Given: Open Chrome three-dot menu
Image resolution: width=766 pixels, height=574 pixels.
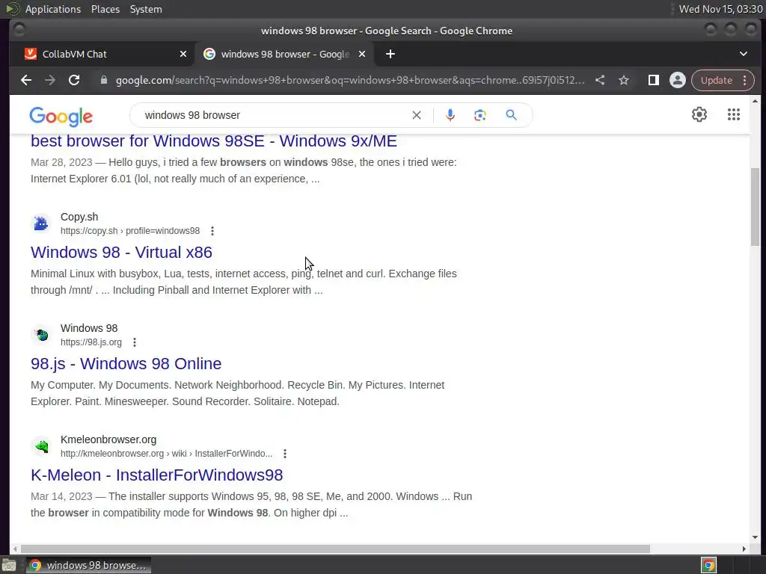Looking at the screenshot, I should point(745,80).
